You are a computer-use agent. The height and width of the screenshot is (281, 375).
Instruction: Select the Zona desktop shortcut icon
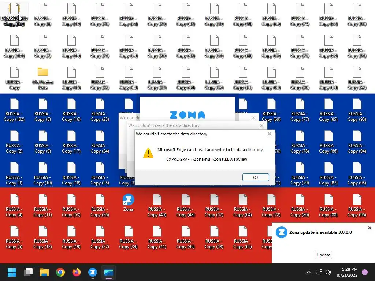(128, 203)
